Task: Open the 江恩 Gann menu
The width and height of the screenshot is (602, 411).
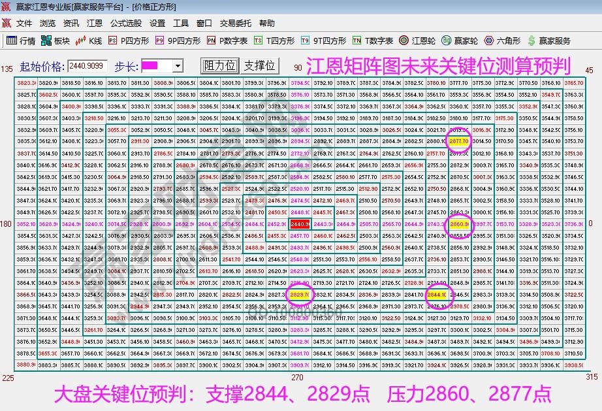Action: tap(93, 23)
